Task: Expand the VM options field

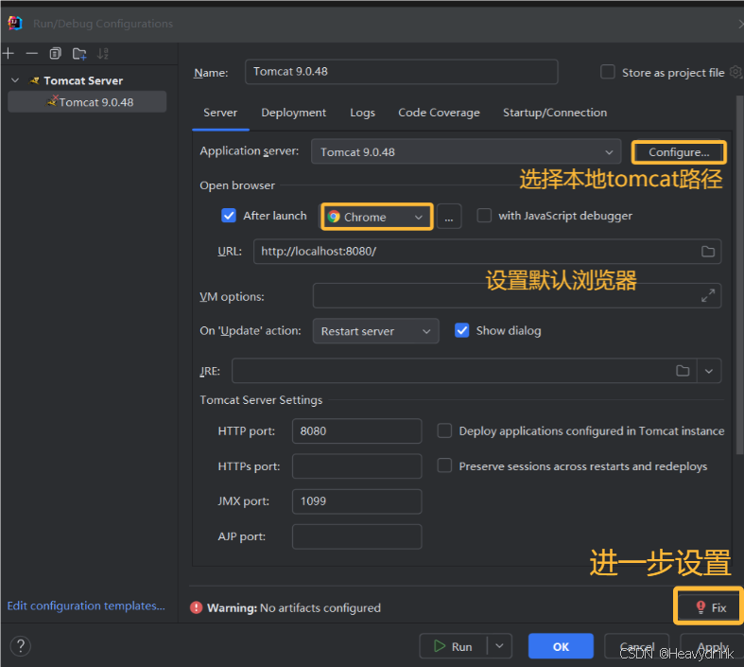Action: [707, 296]
